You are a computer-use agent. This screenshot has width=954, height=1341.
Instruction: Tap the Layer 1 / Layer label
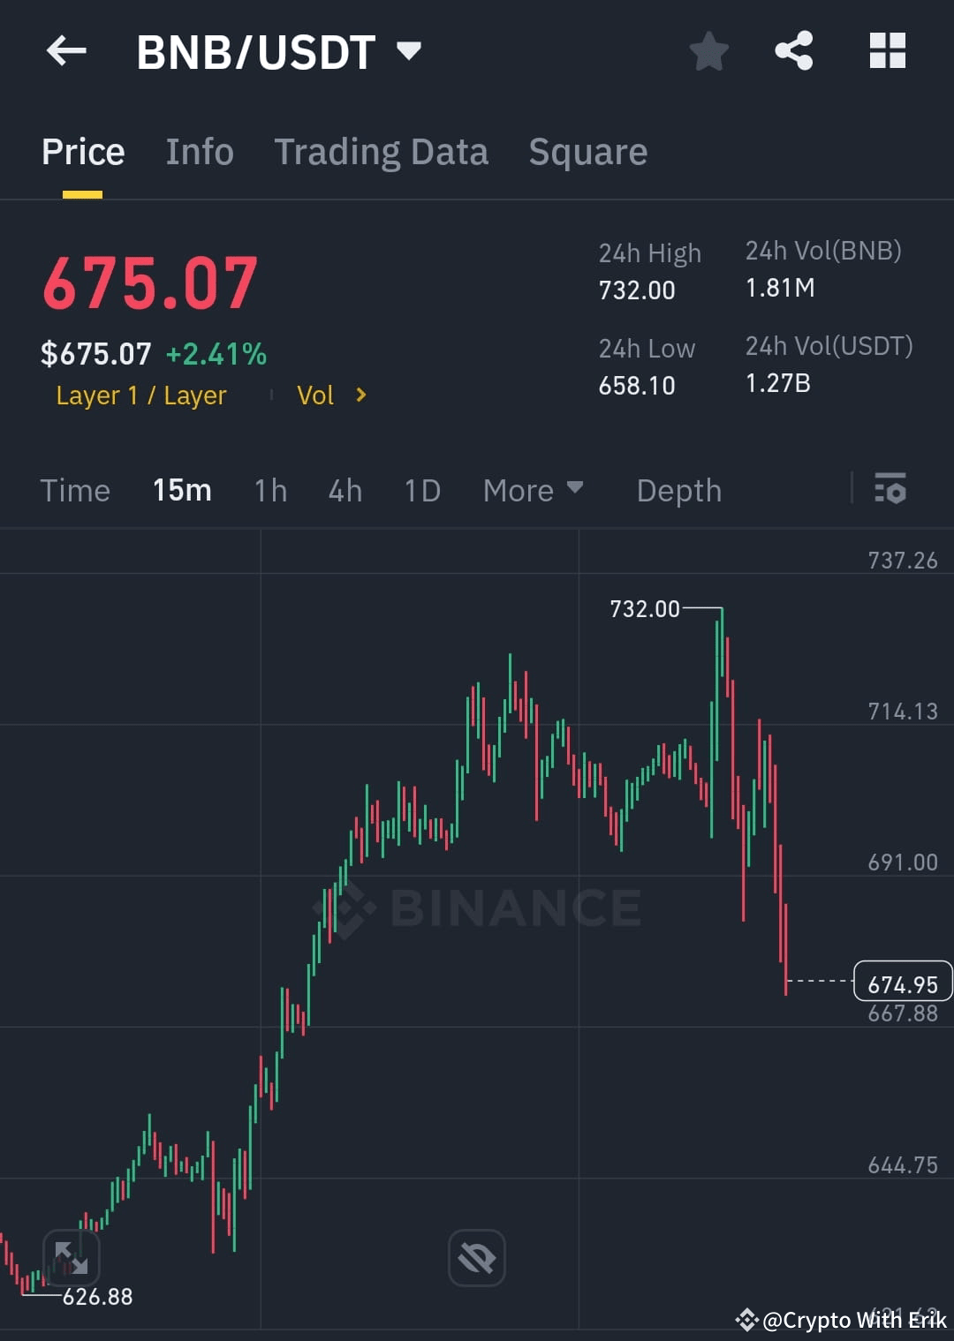tap(140, 395)
